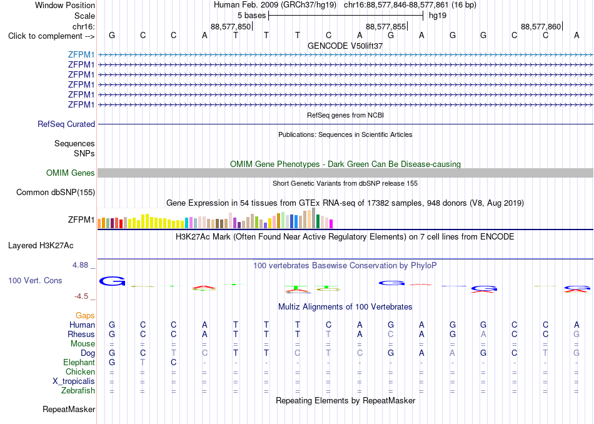
Task: Click the gray OMIM Genes bar
Action: (345, 173)
